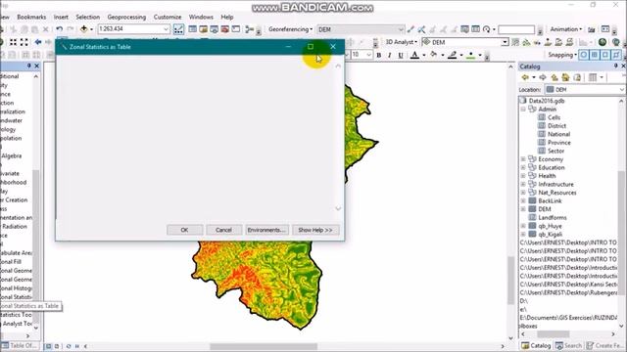Open the Help menu
The height and width of the screenshot is (352, 627).
(x=226, y=18)
